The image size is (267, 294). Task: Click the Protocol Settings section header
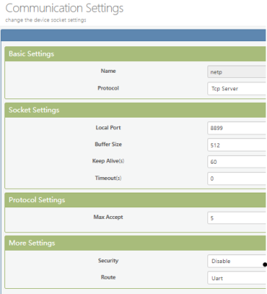tap(135, 200)
